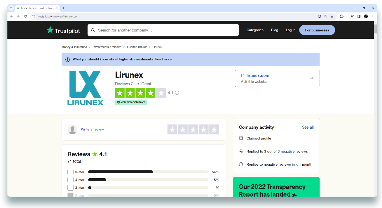The height and width of the screenshot is (208, 382).
Task: Click the browser back arrow
Action: tap(11, 16)
